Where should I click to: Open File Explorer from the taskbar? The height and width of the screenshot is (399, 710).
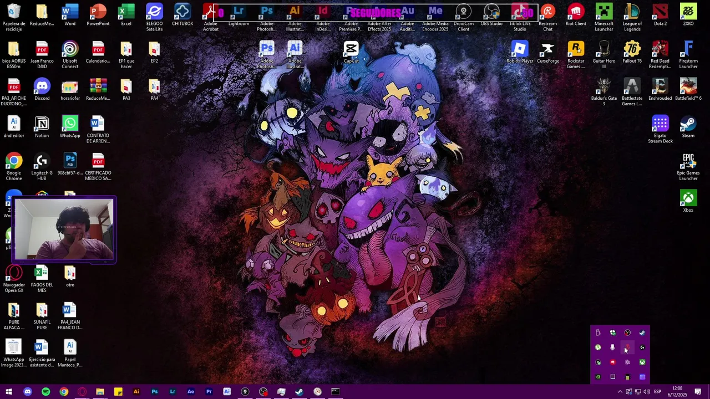pos(100,392)
